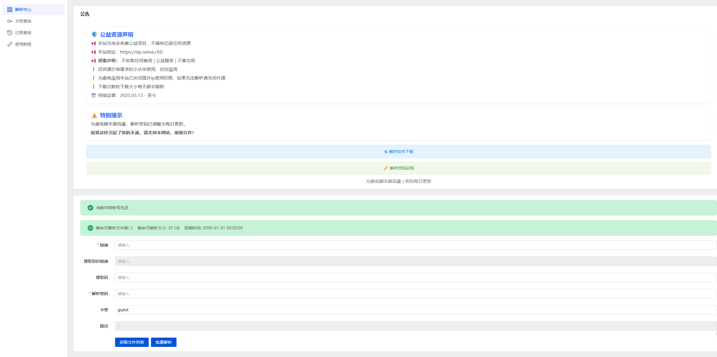This screenshot has width=717, height=357.
Task: Click the key icon beside 卡密查询
Action: [x=10, y=21]
